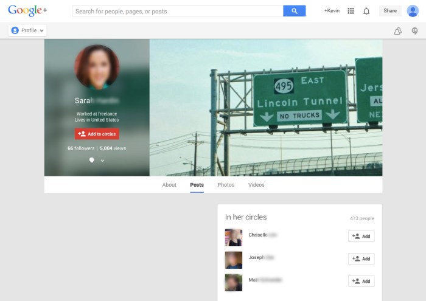The height and width of the screenshot is (301, 426).
Task: Open the Google apps grid
Action: pos(351,11)
